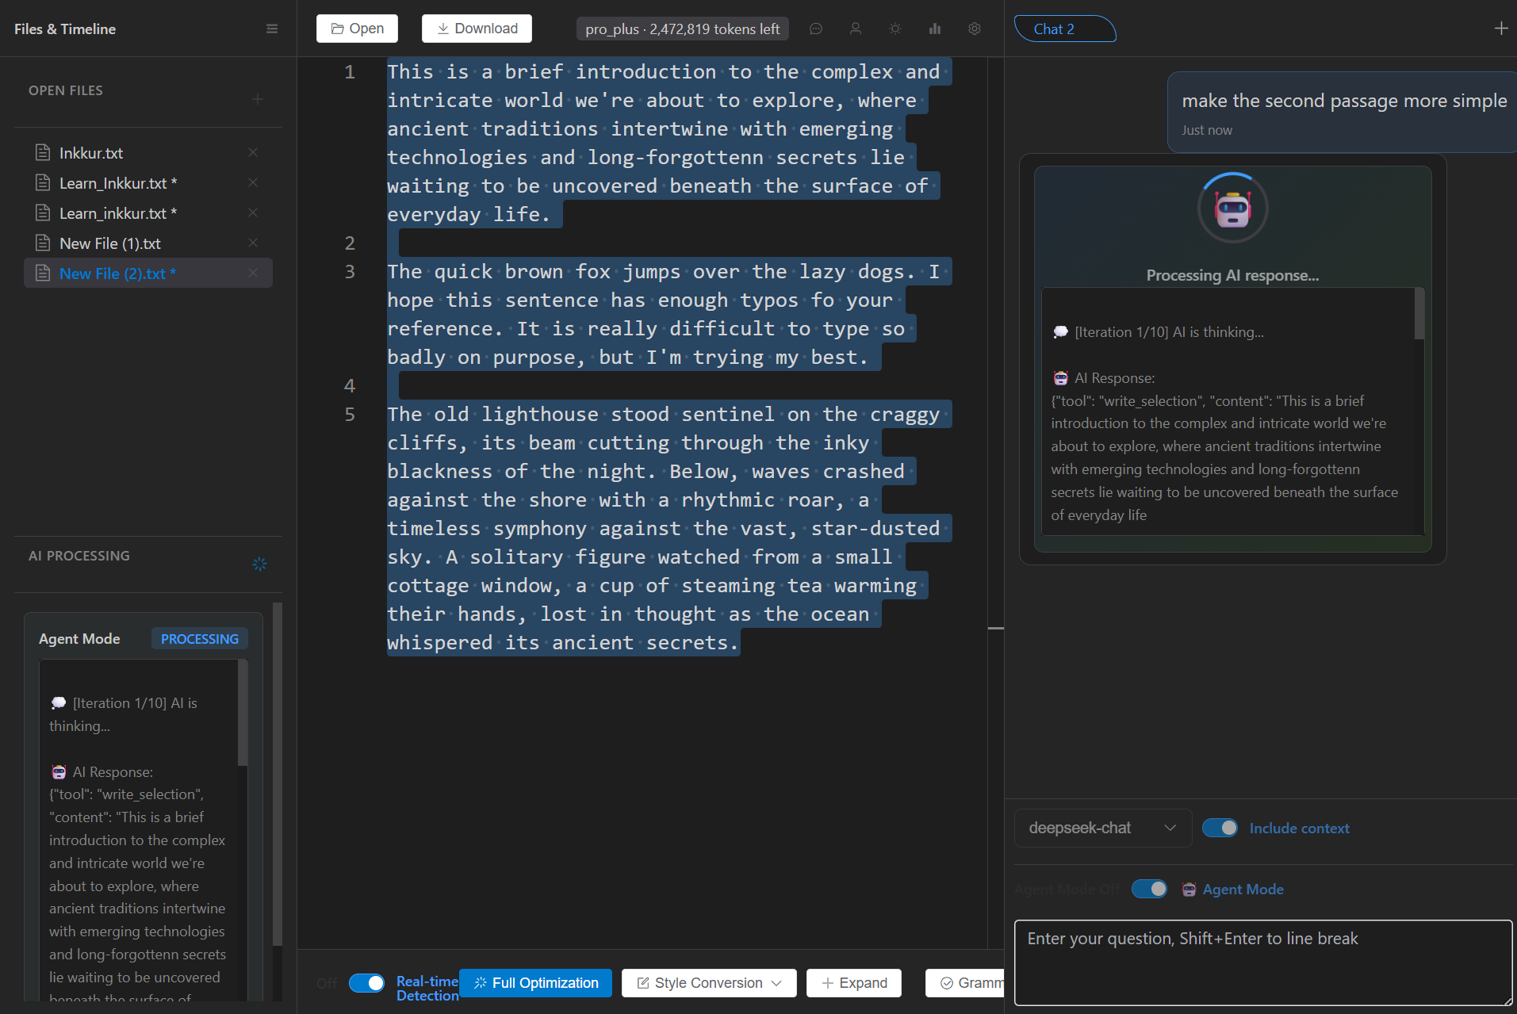The image size is (1517, 1014).
Task: Click the thought bubble icon in chat log
Action: pos(1060,332)
